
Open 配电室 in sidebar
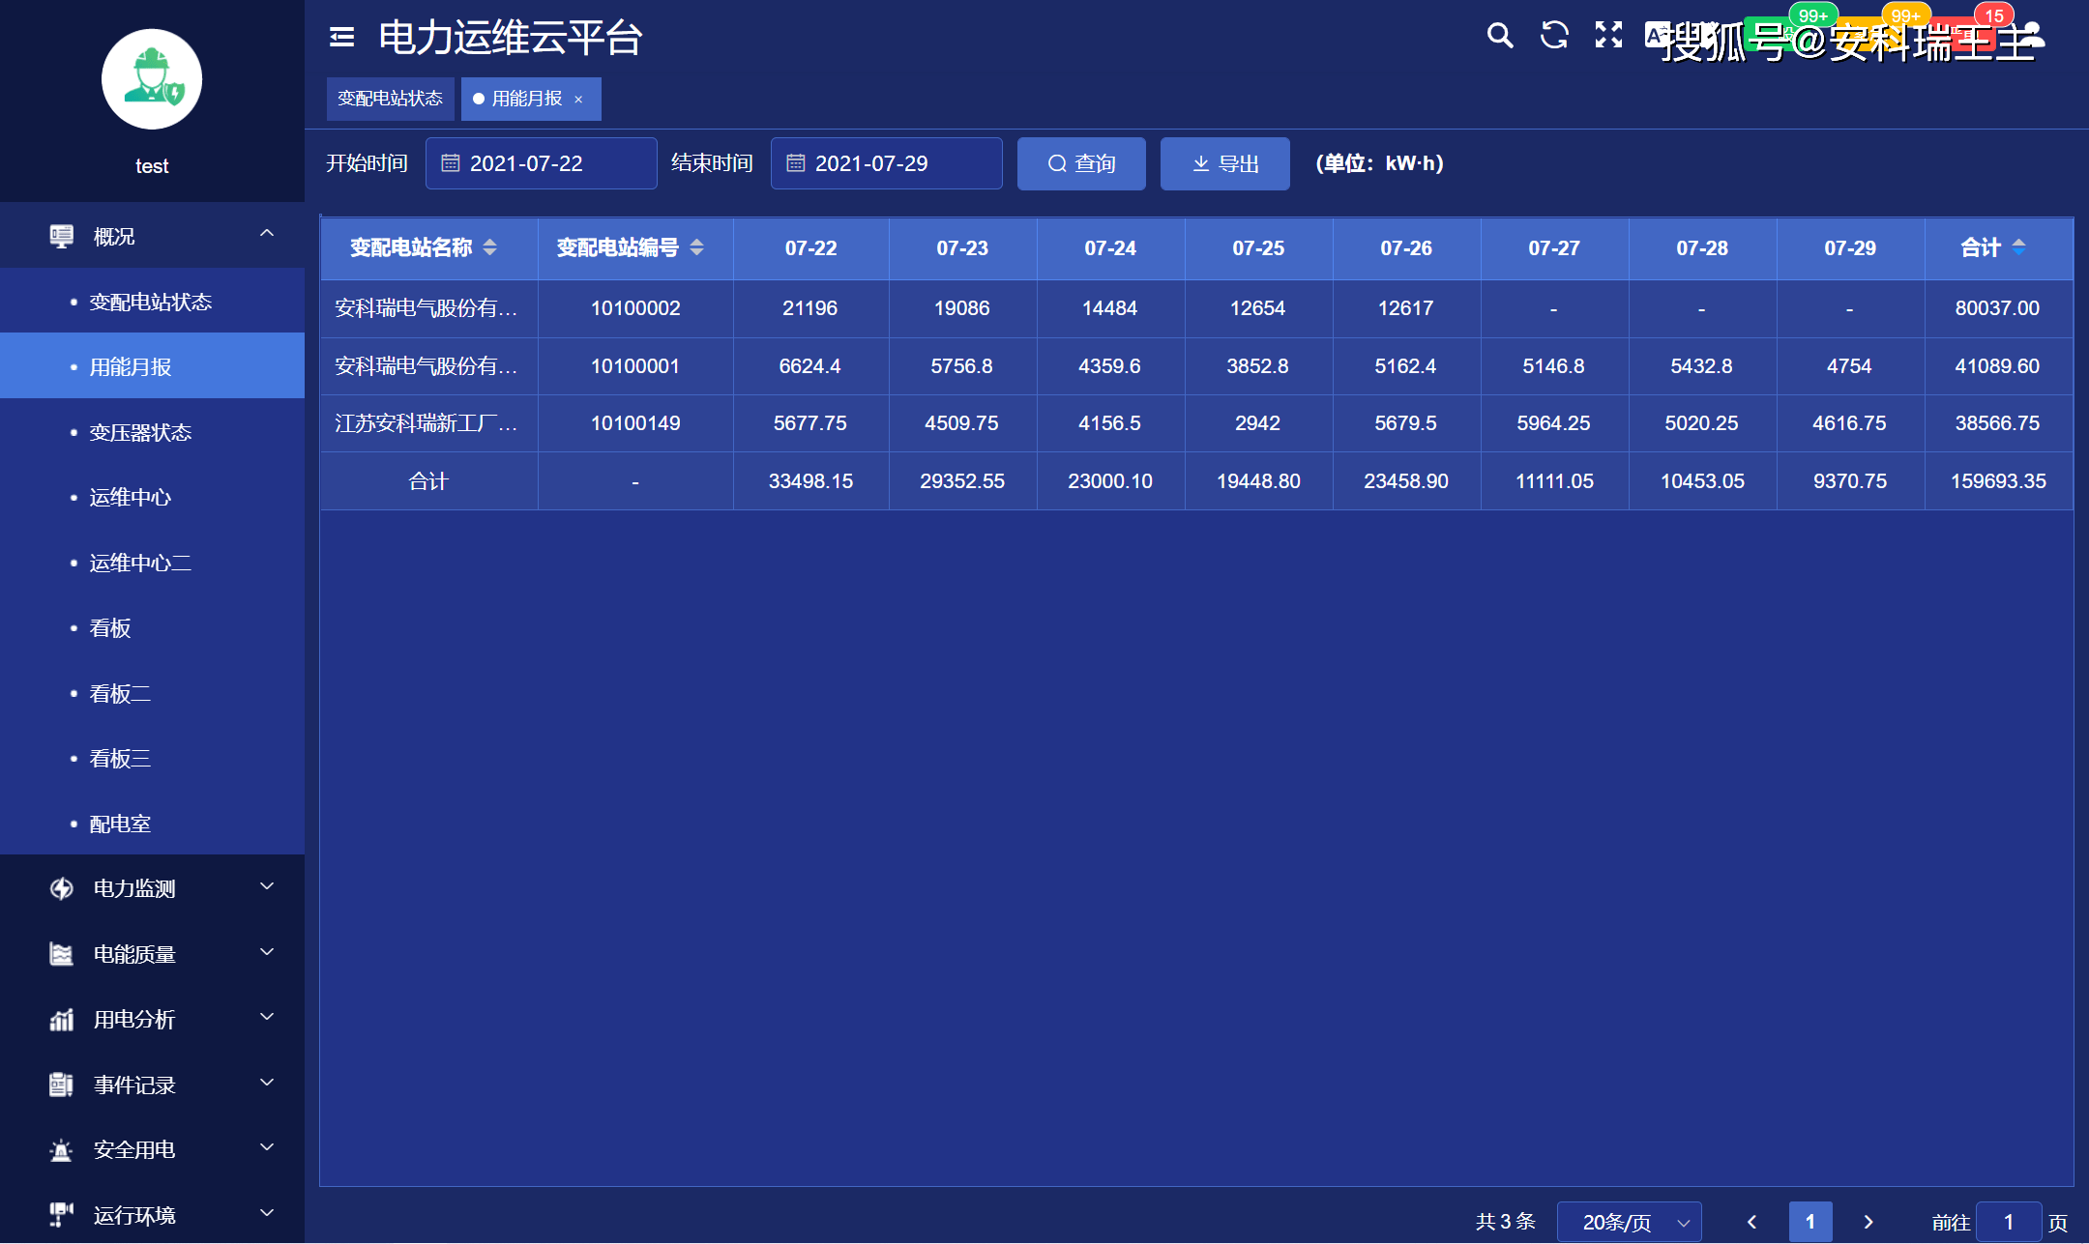pyautogui.click(x=152, y=824)
